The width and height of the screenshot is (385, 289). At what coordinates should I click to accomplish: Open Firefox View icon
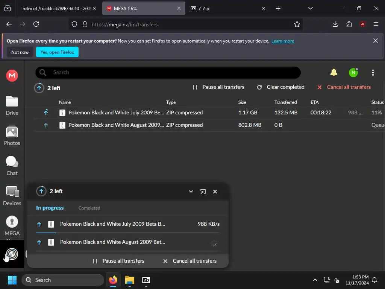coord(8,9)
